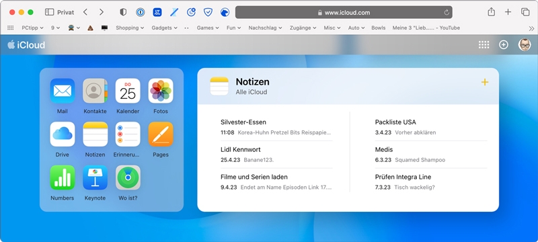Open the Kontakte app
The width and height of the screenshot is (538, 242).
tap(95, 91)
